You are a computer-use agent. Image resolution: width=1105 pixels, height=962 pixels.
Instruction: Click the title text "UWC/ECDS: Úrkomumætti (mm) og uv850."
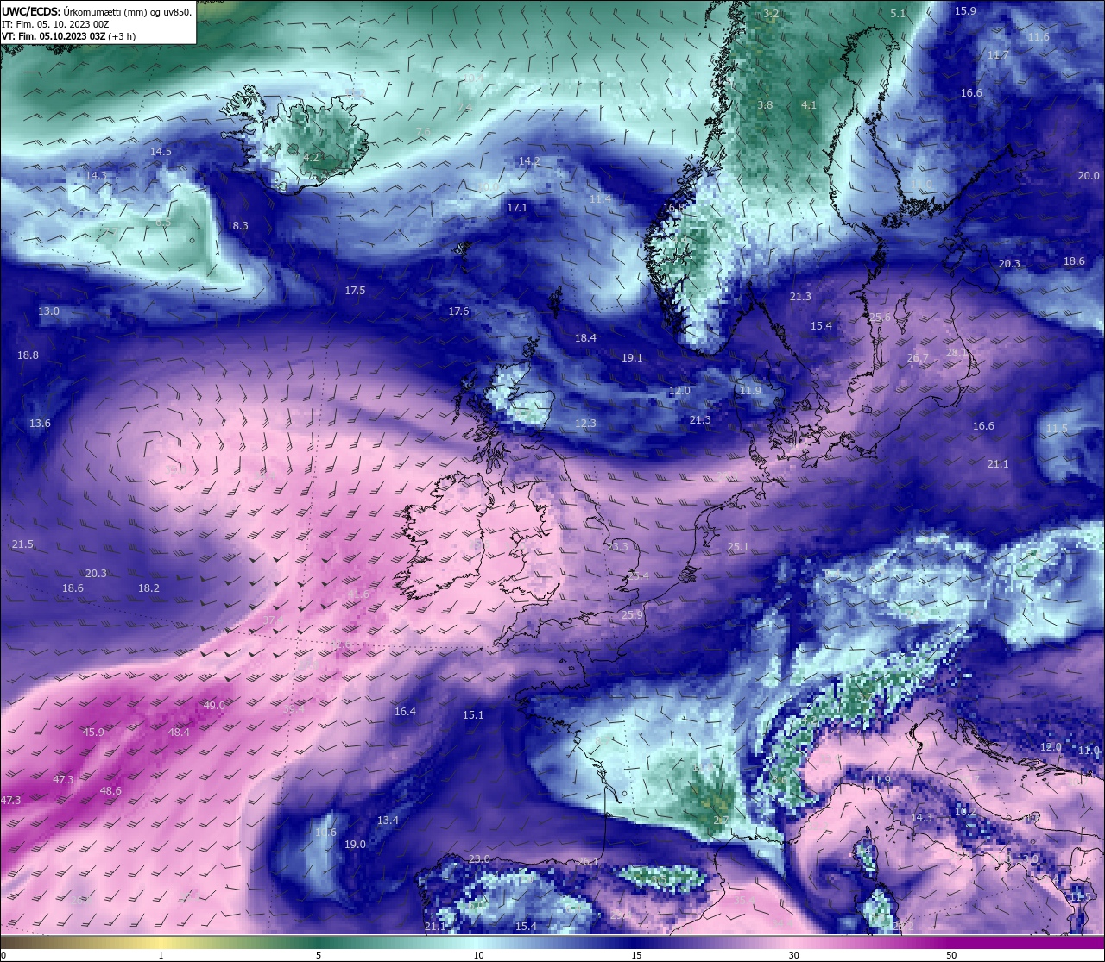(x=97, y=12)
